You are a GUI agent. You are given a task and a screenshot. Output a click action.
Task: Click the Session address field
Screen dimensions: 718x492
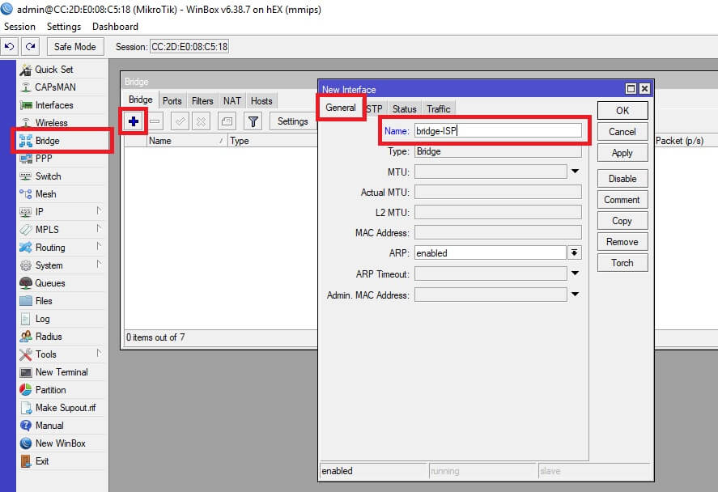(x=189, y=47)
